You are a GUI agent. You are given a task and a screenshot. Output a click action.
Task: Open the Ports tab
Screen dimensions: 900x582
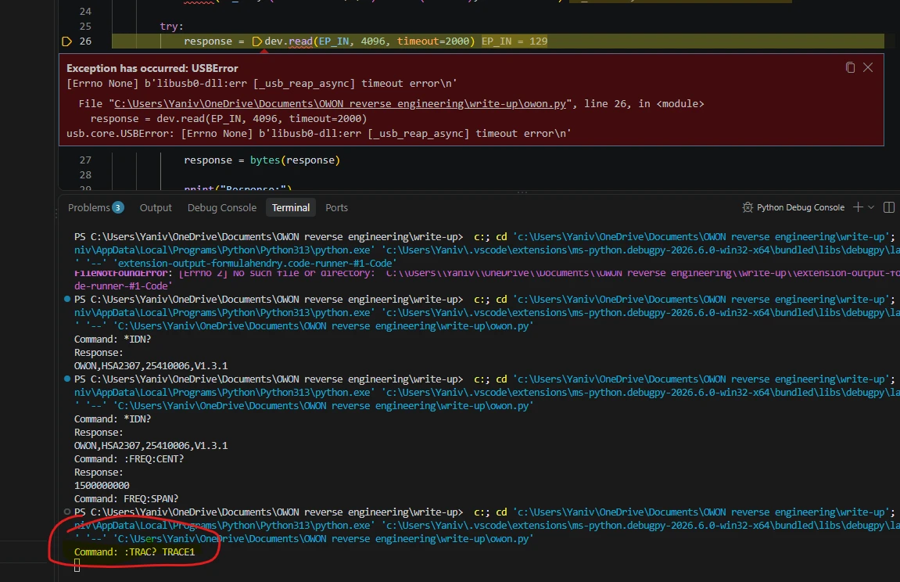336,208
